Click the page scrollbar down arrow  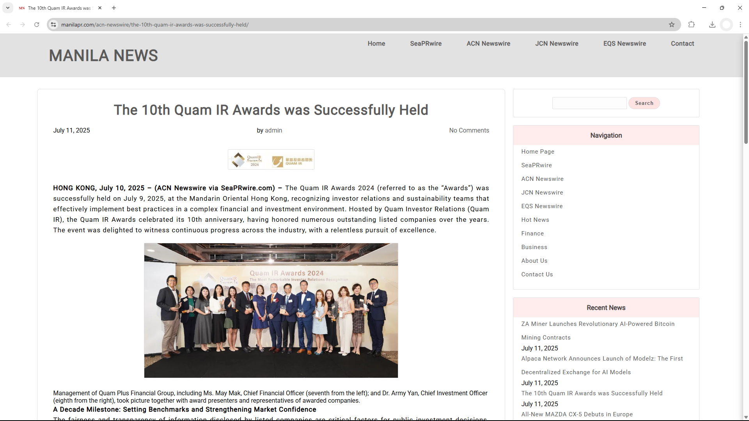745,417
